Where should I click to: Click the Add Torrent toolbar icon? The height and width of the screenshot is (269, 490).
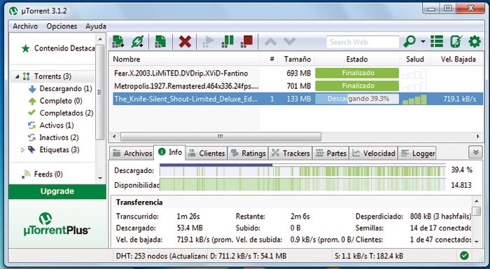point(118,41)
